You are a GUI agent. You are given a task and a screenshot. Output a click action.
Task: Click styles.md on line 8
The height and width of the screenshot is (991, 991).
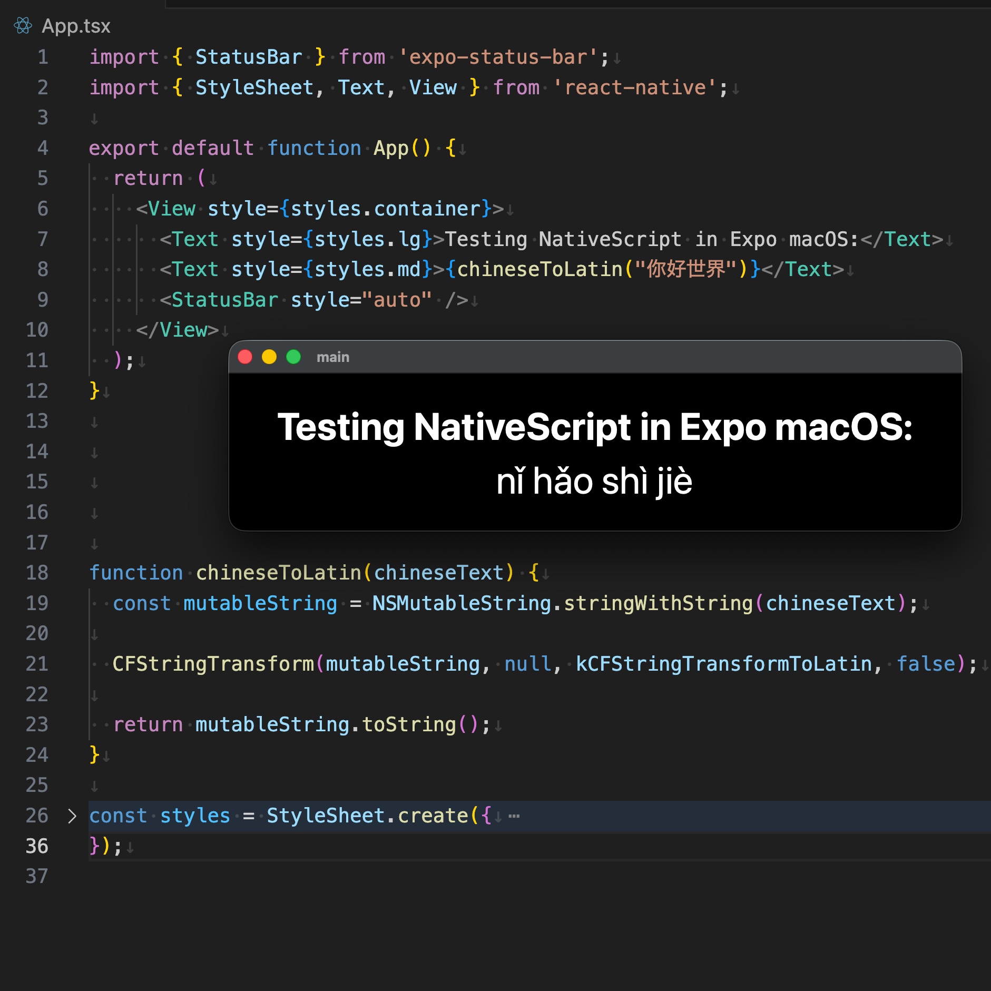tap(367, 269)
